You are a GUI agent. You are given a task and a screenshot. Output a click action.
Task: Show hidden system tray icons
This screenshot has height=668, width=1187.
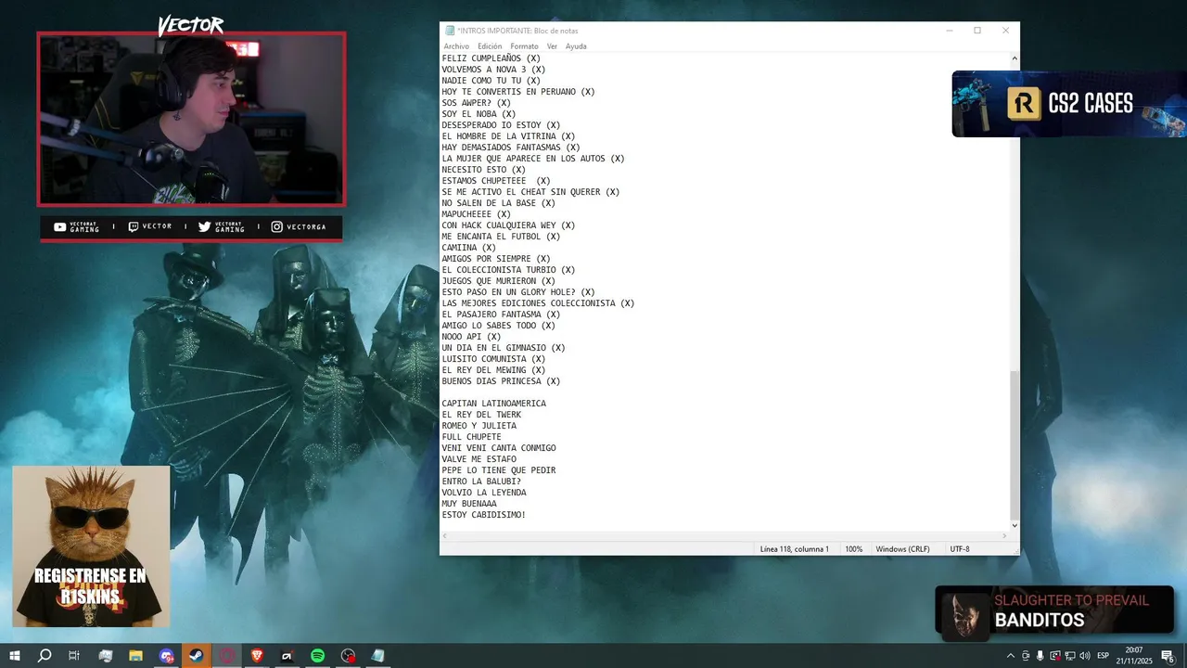point(1010,656)
